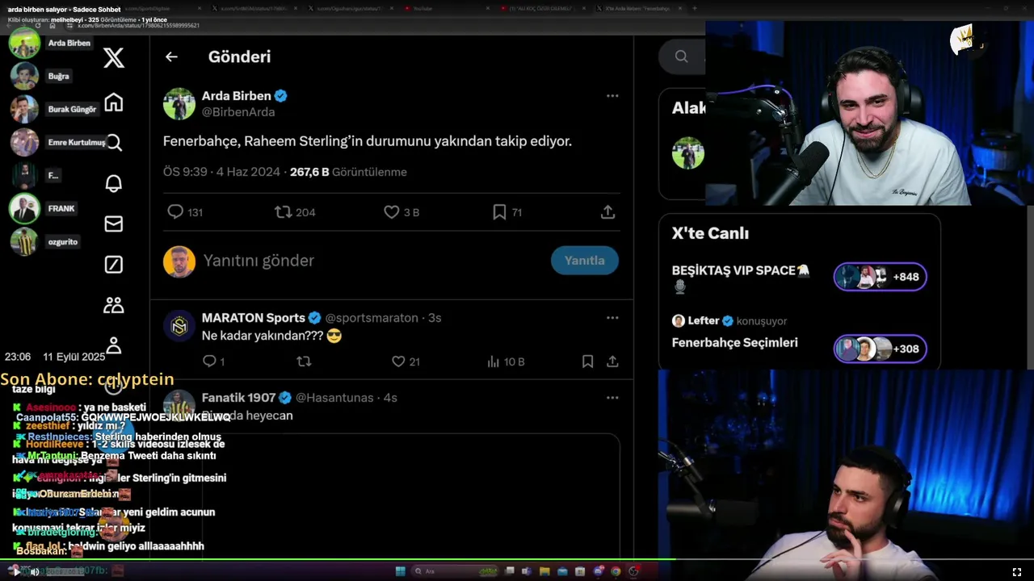1034x581 pixels.
Task: Repost the MARATON Sports comment
Action: tap(304, 362)
